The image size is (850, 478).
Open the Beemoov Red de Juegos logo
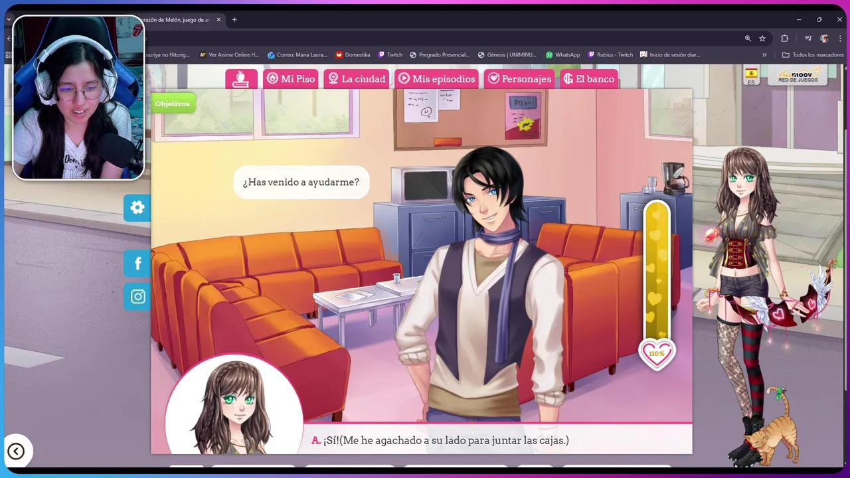[798, 74]
